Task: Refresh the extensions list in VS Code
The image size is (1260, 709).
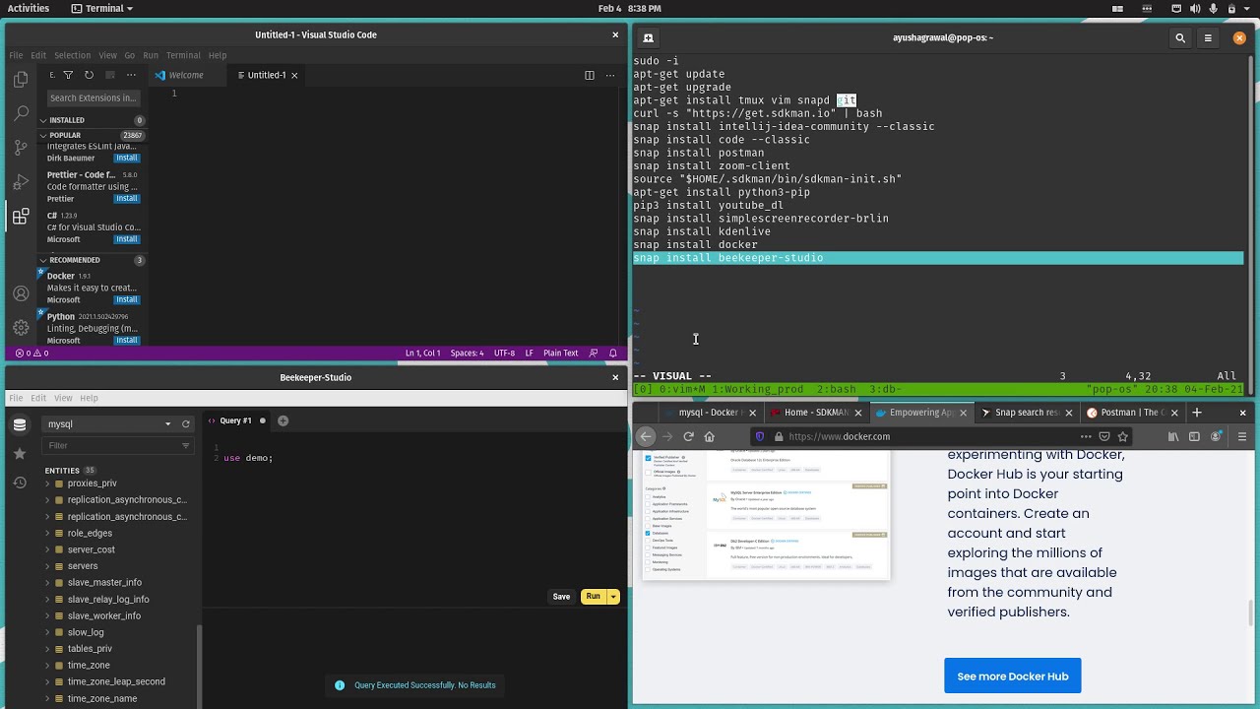Action: pyautogui.click(x=89, y=75)
